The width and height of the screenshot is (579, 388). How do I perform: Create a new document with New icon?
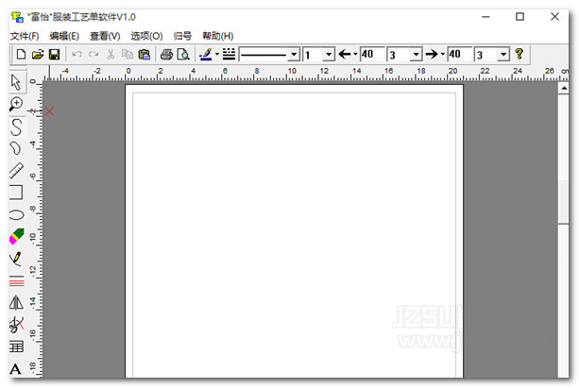21,55
